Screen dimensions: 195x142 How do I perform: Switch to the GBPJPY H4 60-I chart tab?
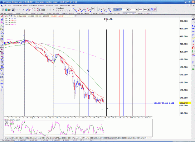[x=84, y=13]
